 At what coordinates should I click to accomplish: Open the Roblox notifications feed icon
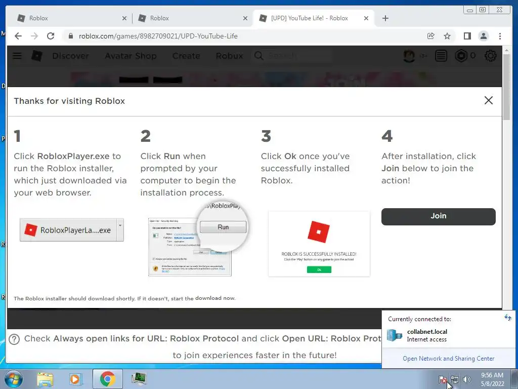[441, 56]
